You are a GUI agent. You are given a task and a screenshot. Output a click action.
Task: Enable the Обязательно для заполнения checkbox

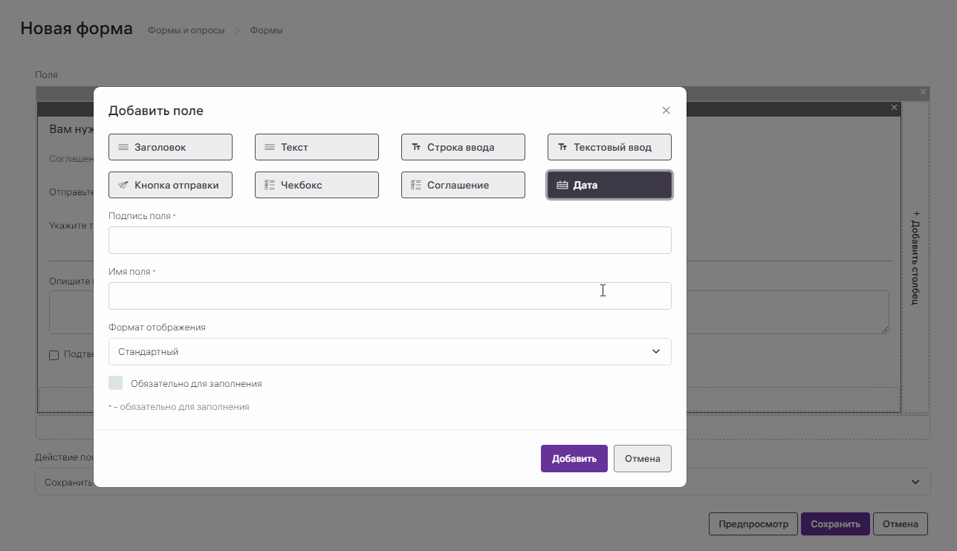(116, 383)
